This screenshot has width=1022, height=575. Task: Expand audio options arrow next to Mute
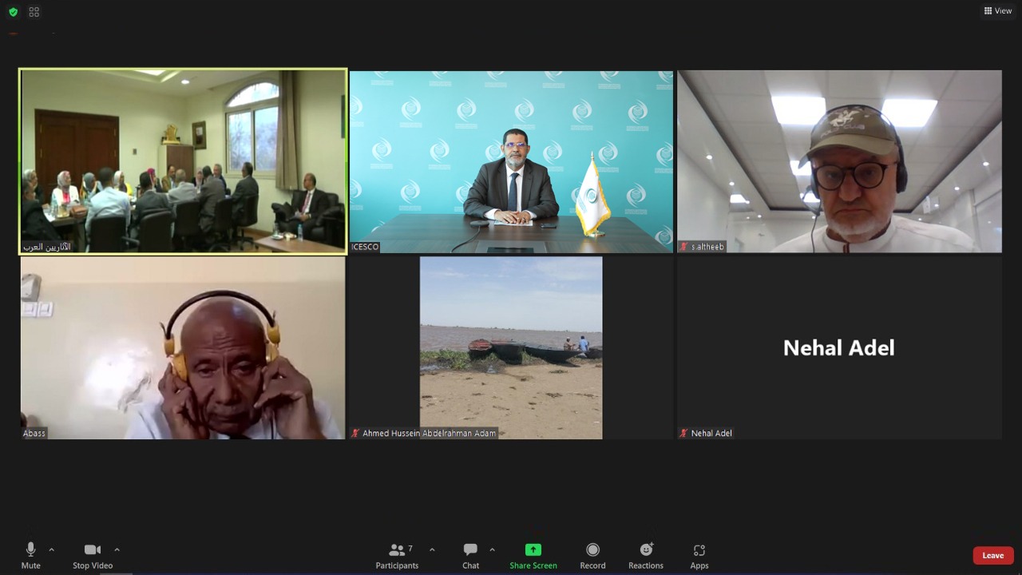tap(52, 549)
